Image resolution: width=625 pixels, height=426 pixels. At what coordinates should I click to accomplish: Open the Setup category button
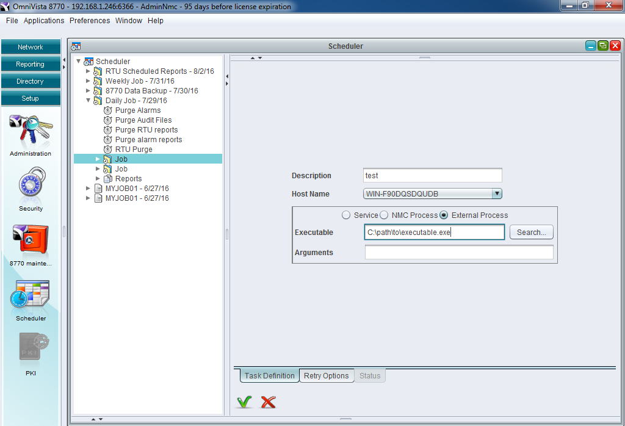[31, 98]
